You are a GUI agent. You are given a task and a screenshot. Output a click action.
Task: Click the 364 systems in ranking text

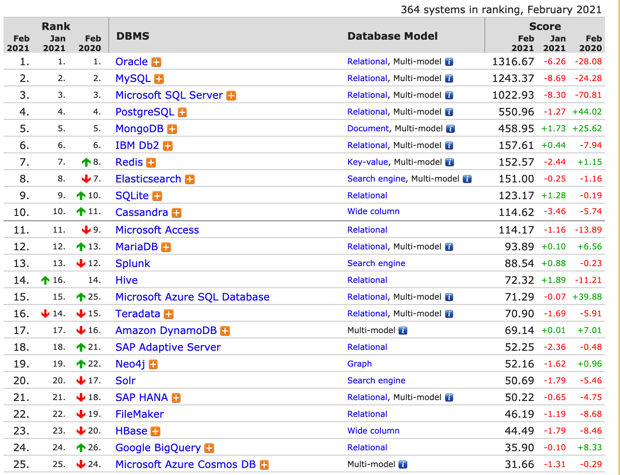pyautogui.click(x=501, y=9)
